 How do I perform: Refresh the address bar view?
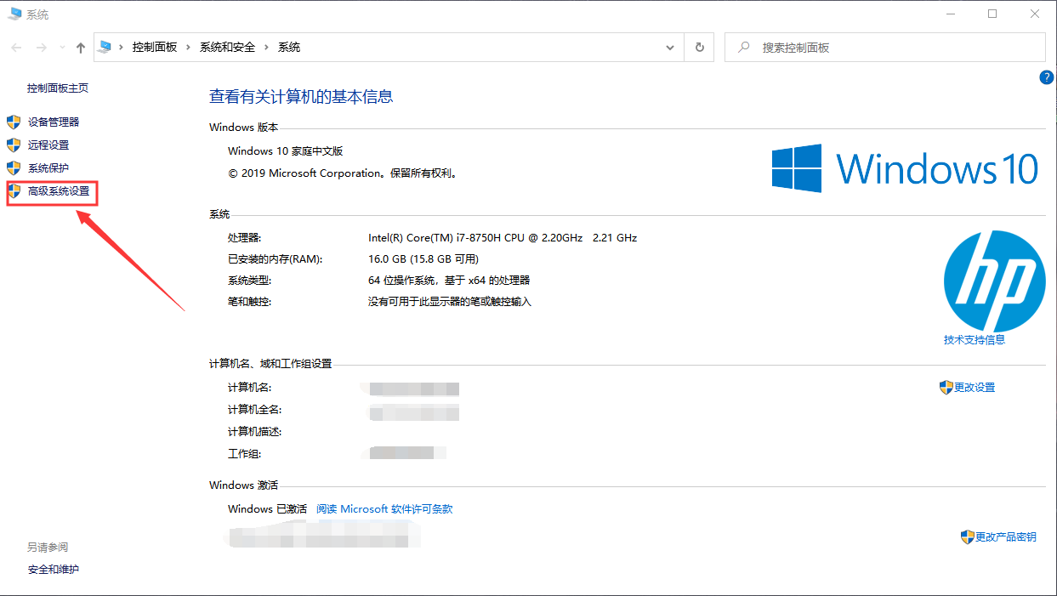700,48
